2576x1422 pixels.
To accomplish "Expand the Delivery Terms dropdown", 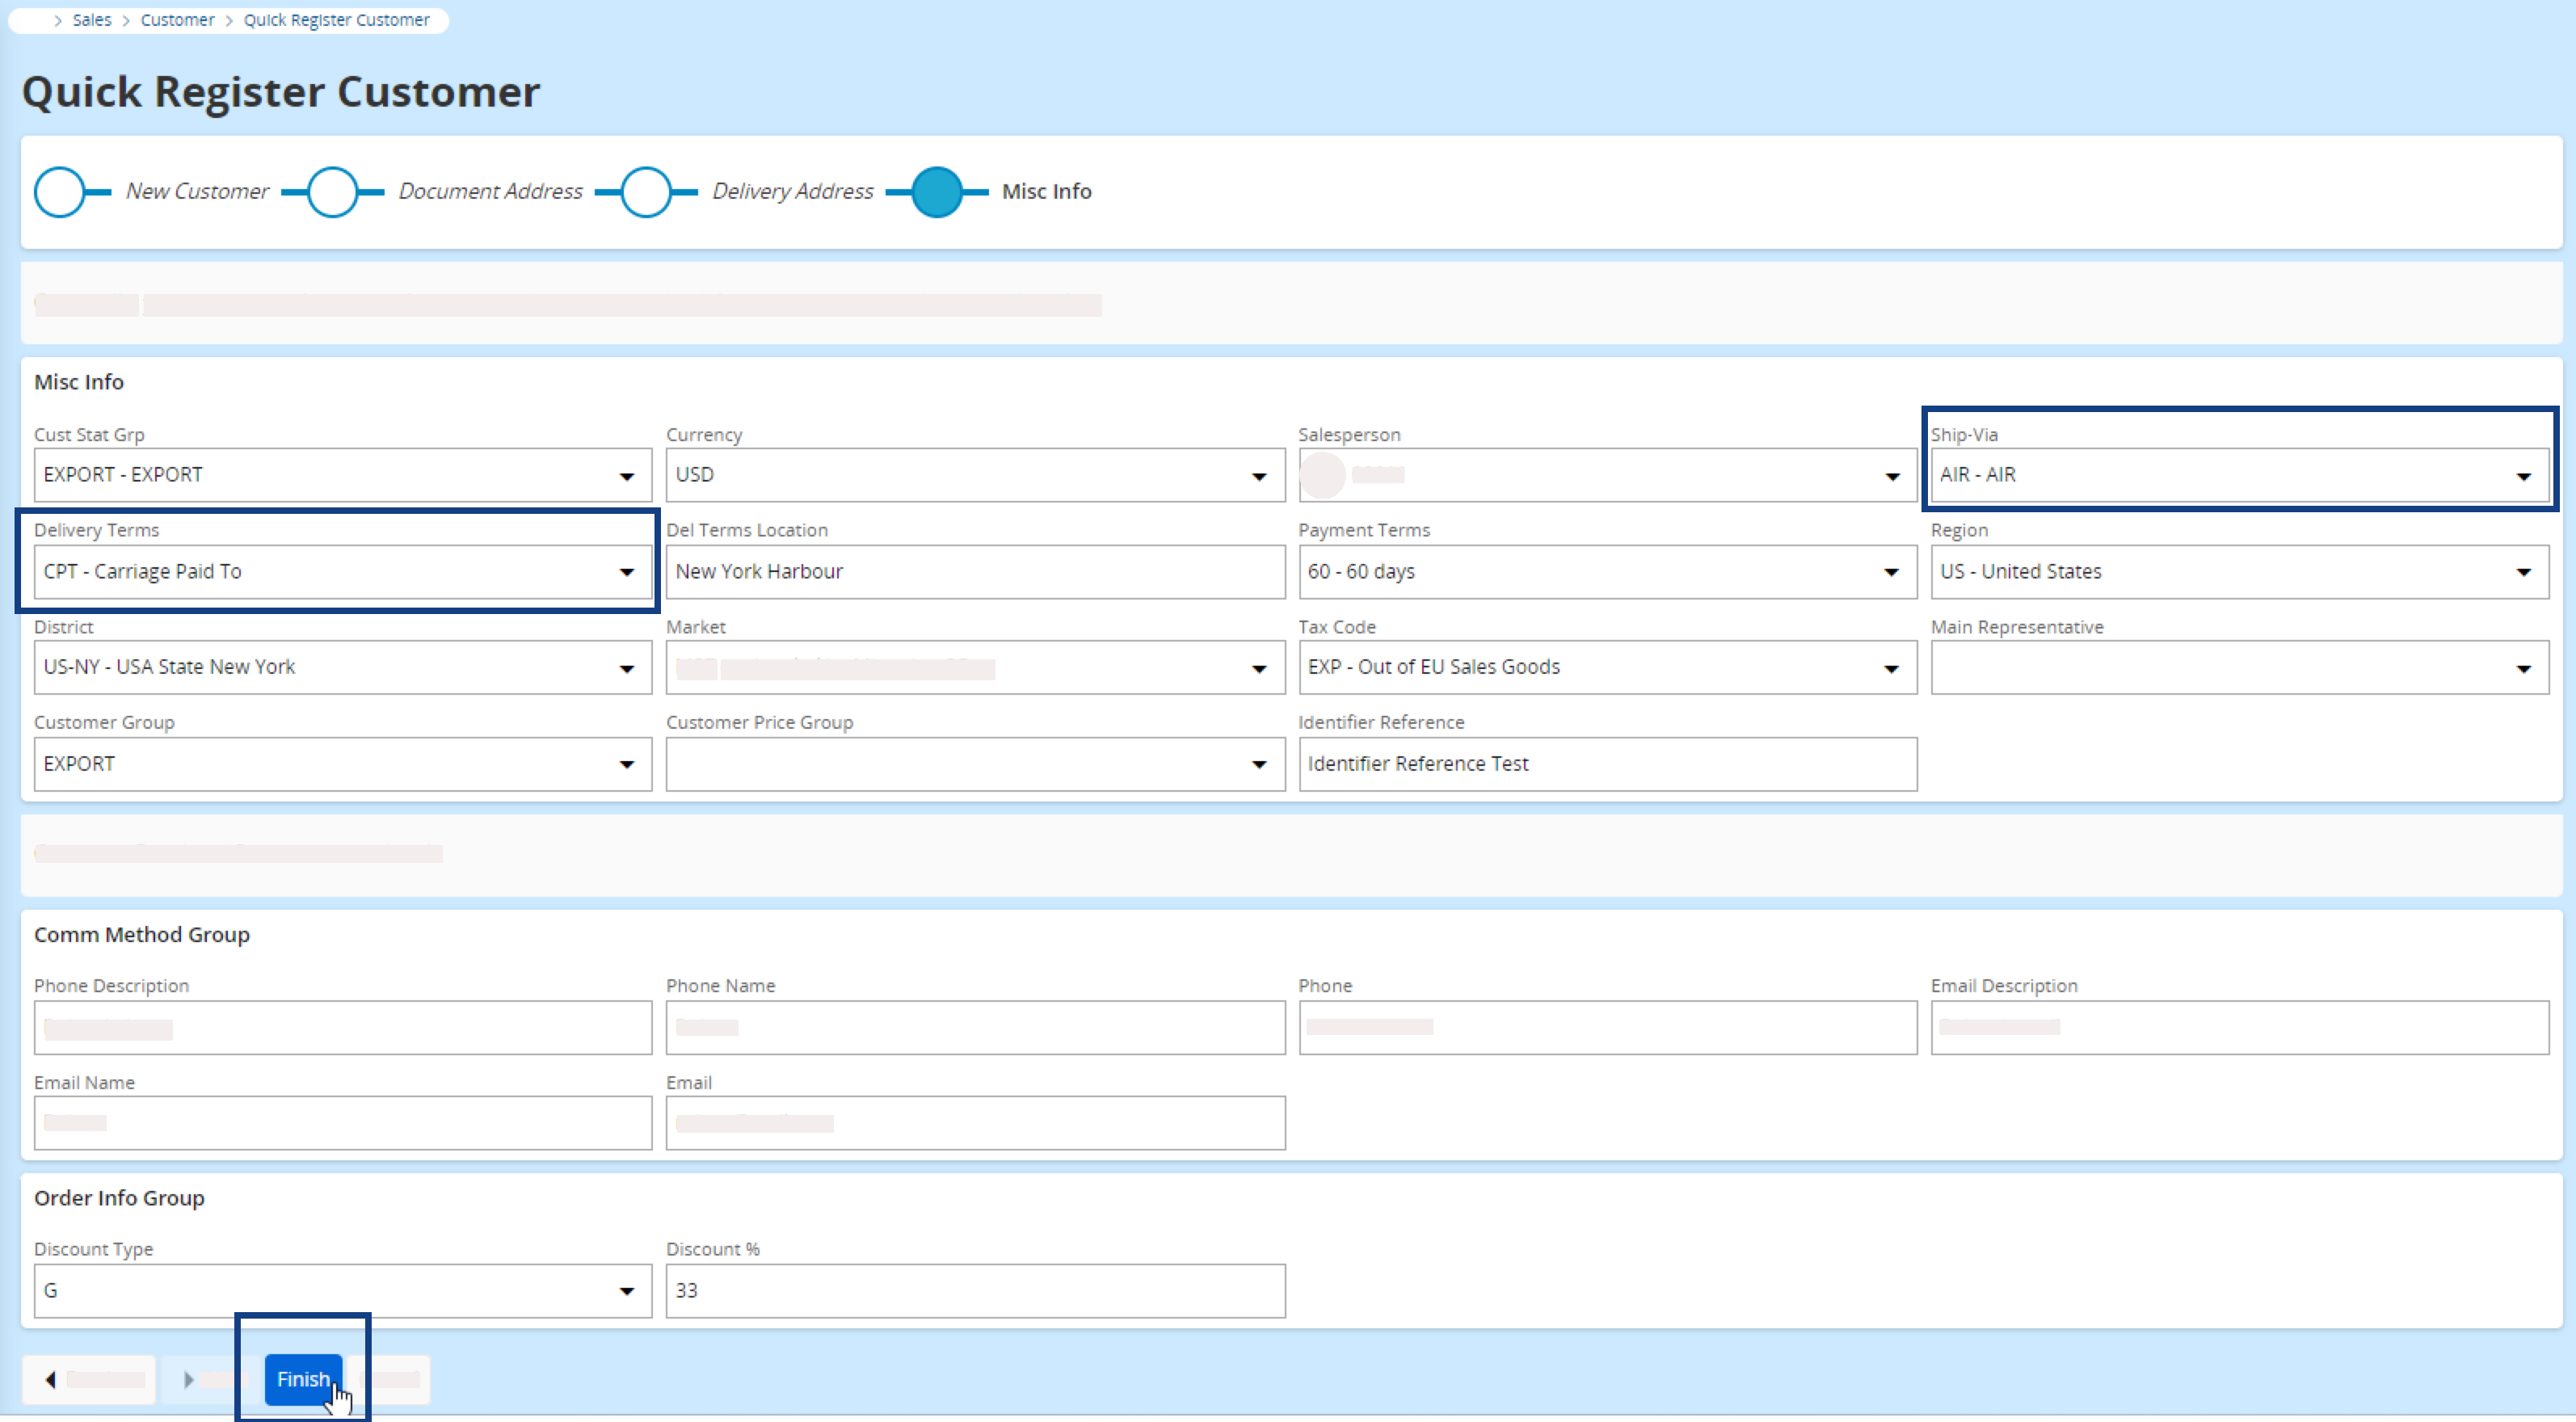I will pyautogui.click(x=626, y=572).
